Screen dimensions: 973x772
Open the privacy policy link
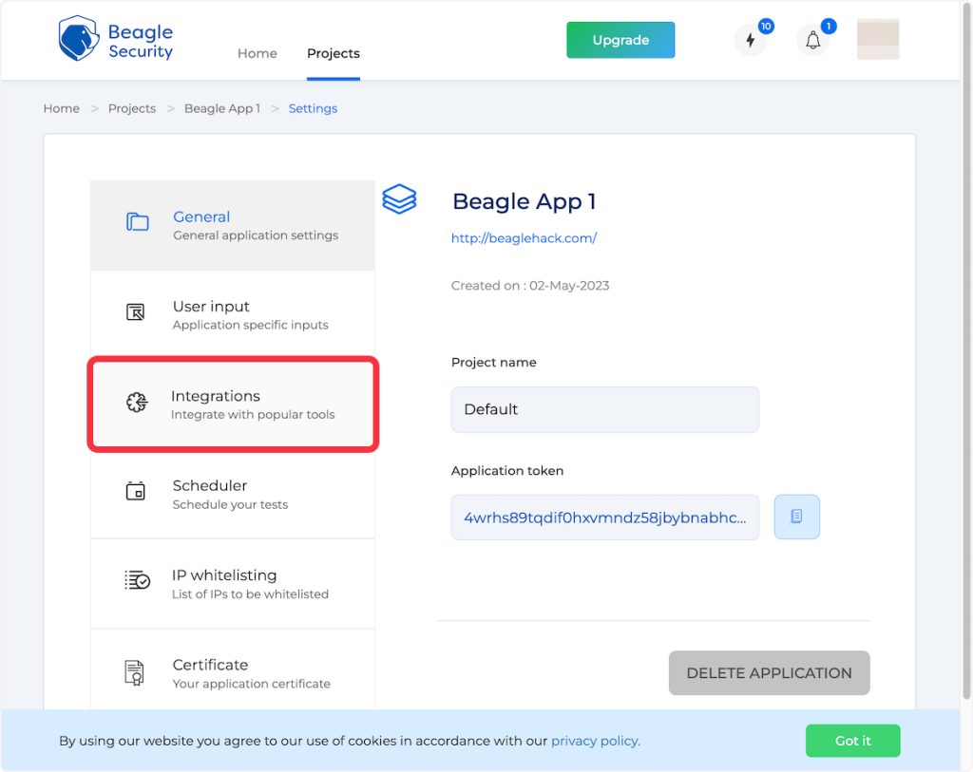(596, 741)
